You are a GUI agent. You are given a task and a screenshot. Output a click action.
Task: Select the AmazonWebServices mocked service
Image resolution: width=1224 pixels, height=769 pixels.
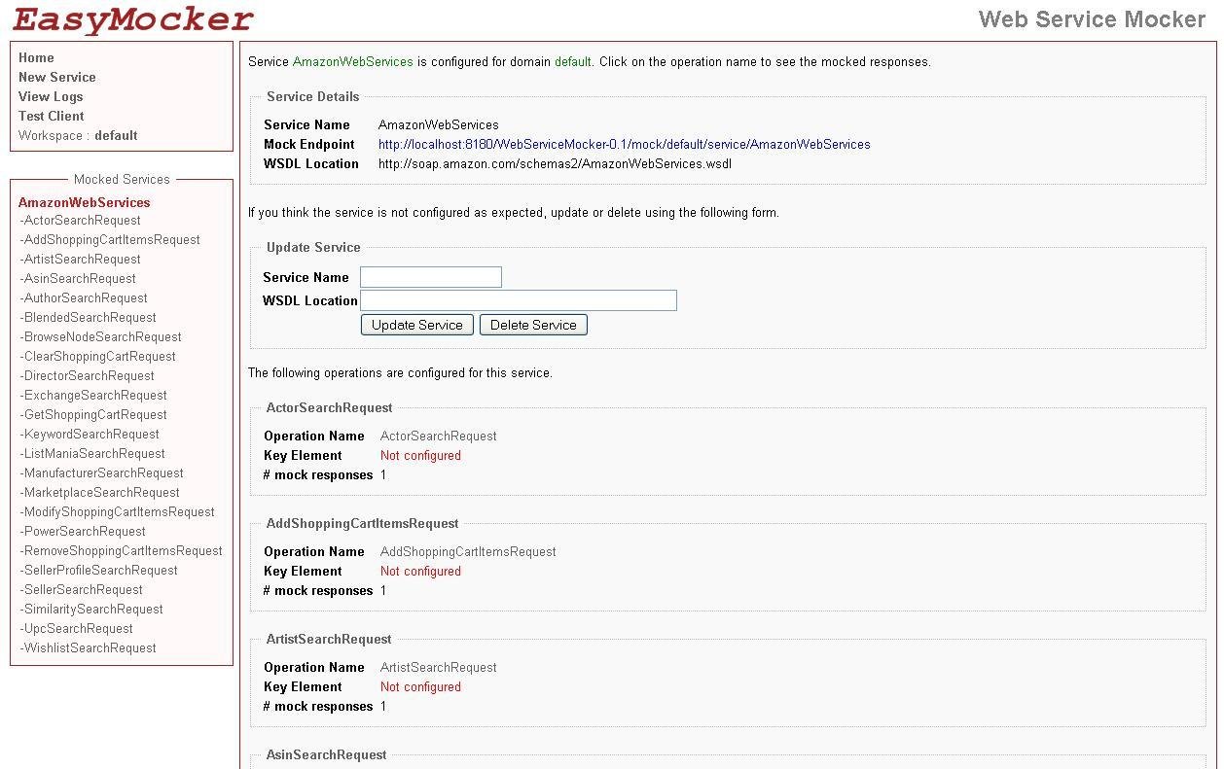coord(84,202)
